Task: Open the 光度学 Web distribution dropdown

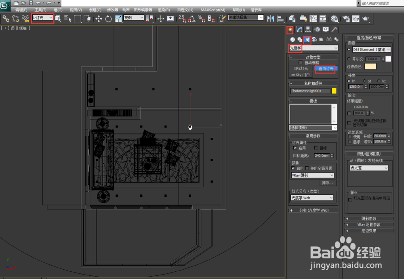Action: coord(312,198)
